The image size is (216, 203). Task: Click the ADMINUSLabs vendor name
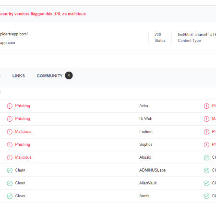152,170
